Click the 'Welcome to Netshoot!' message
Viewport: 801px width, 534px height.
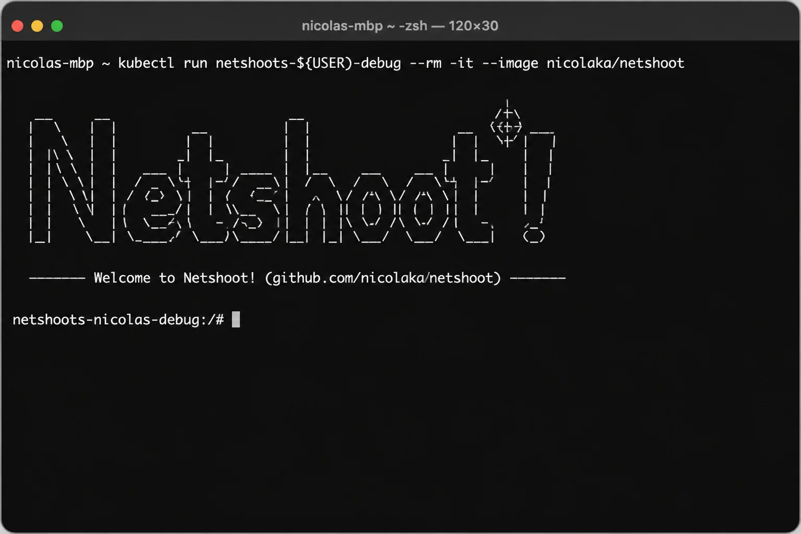click(x=175, y=278)
